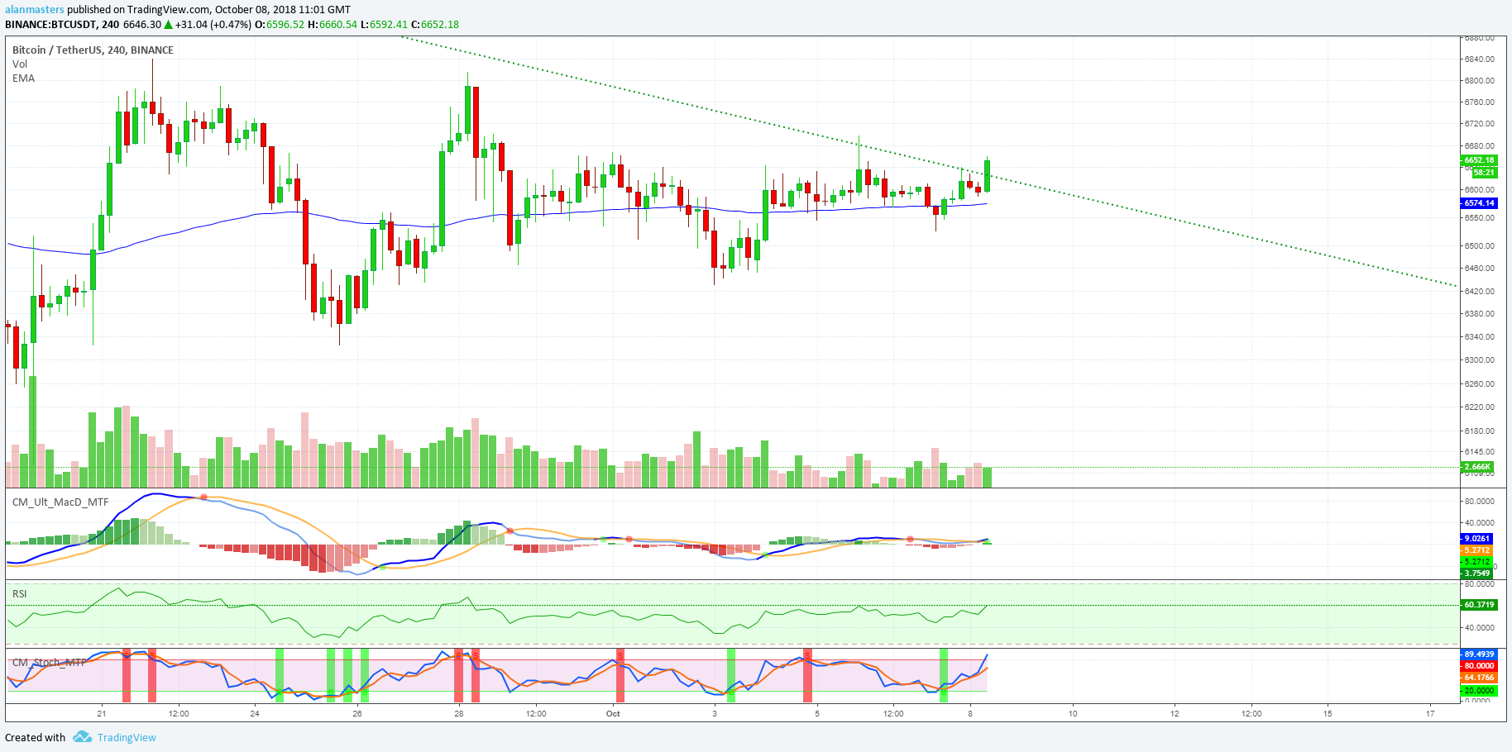Select the EMA indicator label
The width and height of the screenshot is (1512, 752).
(x=23, y=78)
